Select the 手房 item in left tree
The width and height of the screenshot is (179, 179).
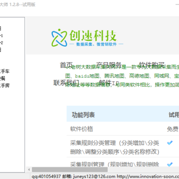tap(4, 86)
